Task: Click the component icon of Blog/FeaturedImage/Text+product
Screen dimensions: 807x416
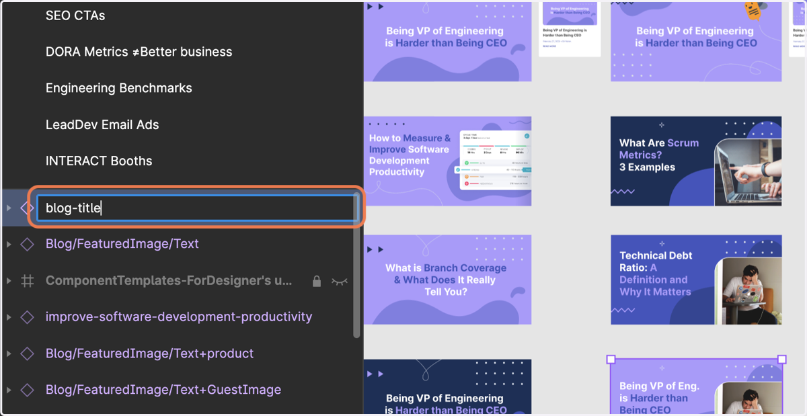Action: coord(27,353)
